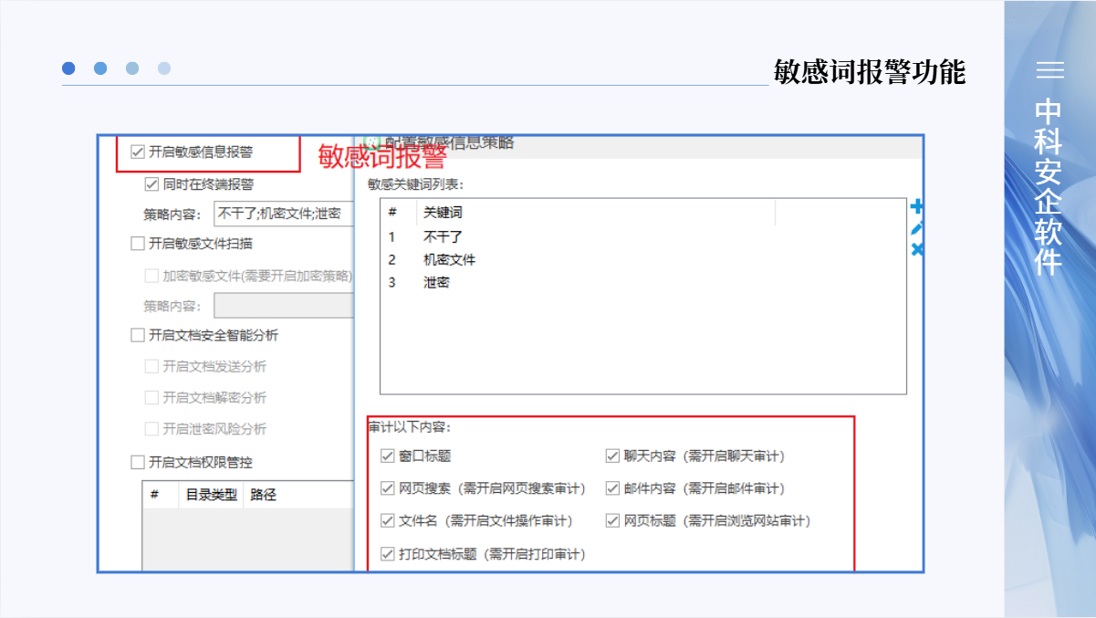Viewport: 1096px width, 618px height.
Task: Uncheck 同时在终端报警 option
Action: 151,184
